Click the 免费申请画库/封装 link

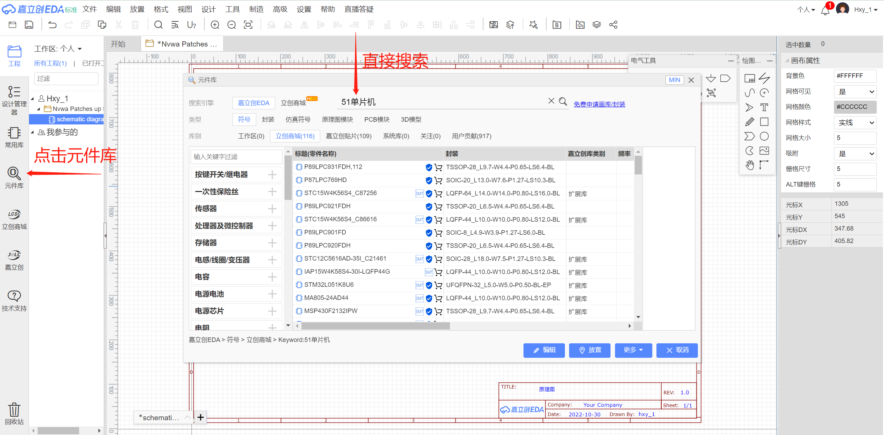click(x=599, y=104)
